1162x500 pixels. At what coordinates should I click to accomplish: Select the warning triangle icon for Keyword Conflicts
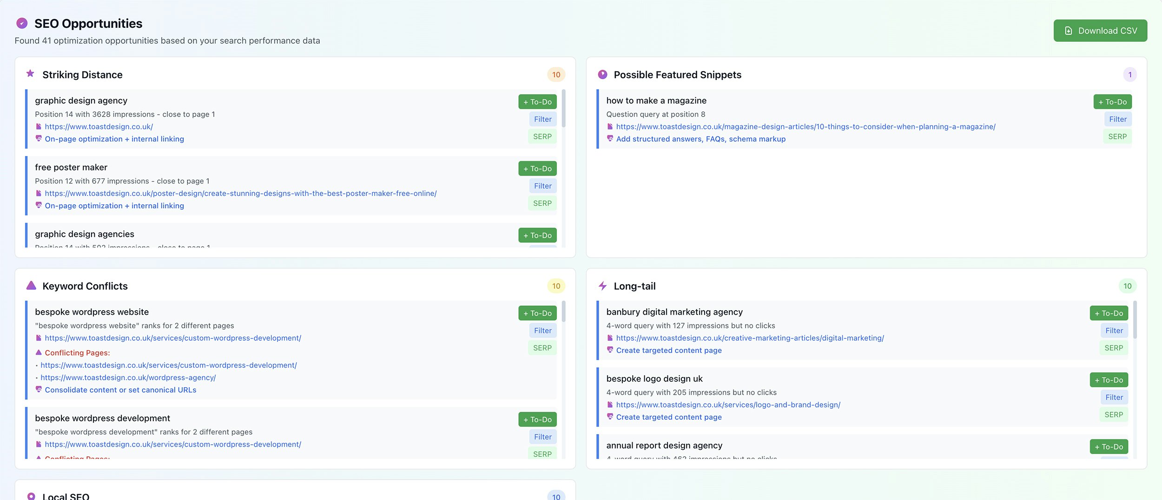pos(30,286)
